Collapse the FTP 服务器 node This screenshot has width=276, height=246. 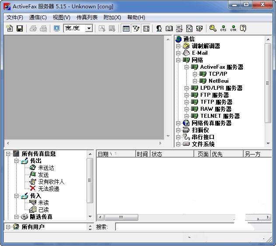pyautogui.click(x=186, y=95)
